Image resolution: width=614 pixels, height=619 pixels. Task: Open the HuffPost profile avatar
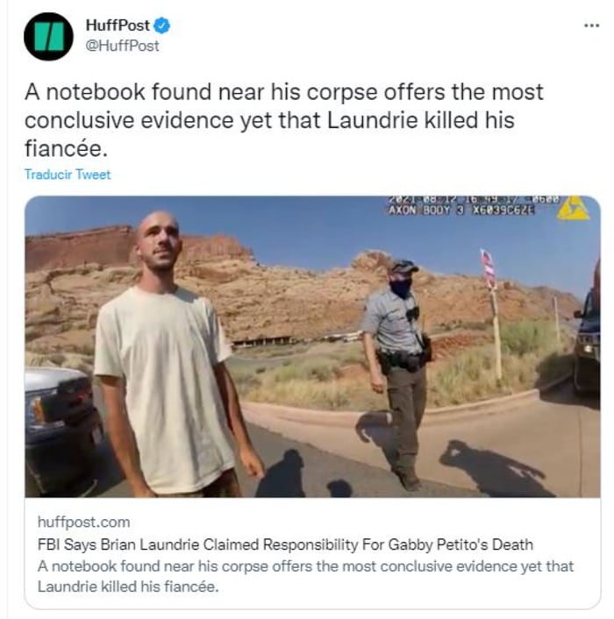pyautogui.click(x=48, y=36)
